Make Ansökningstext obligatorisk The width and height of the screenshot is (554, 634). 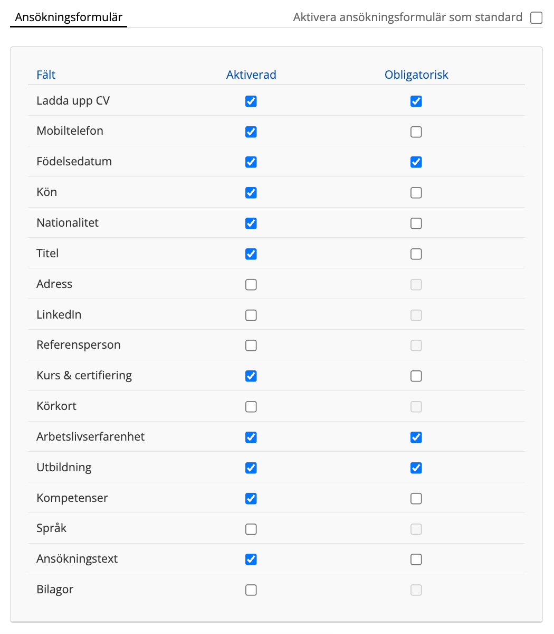coord(416,560)
